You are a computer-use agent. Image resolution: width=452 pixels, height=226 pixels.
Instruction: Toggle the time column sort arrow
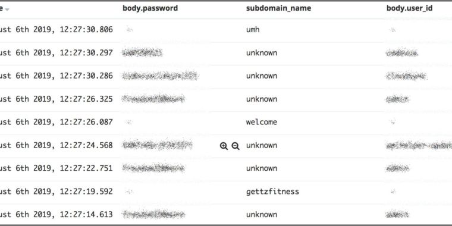click(7, 10)
